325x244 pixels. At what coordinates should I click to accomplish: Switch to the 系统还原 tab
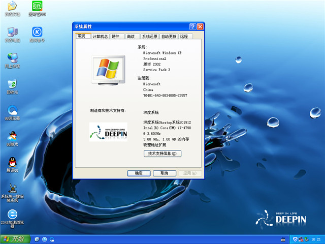click(149, 37)
